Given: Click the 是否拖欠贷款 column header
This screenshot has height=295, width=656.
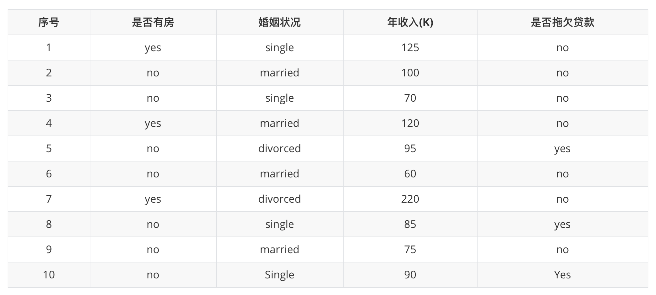Looking at the screenshot, I should (x=562, y=22).
